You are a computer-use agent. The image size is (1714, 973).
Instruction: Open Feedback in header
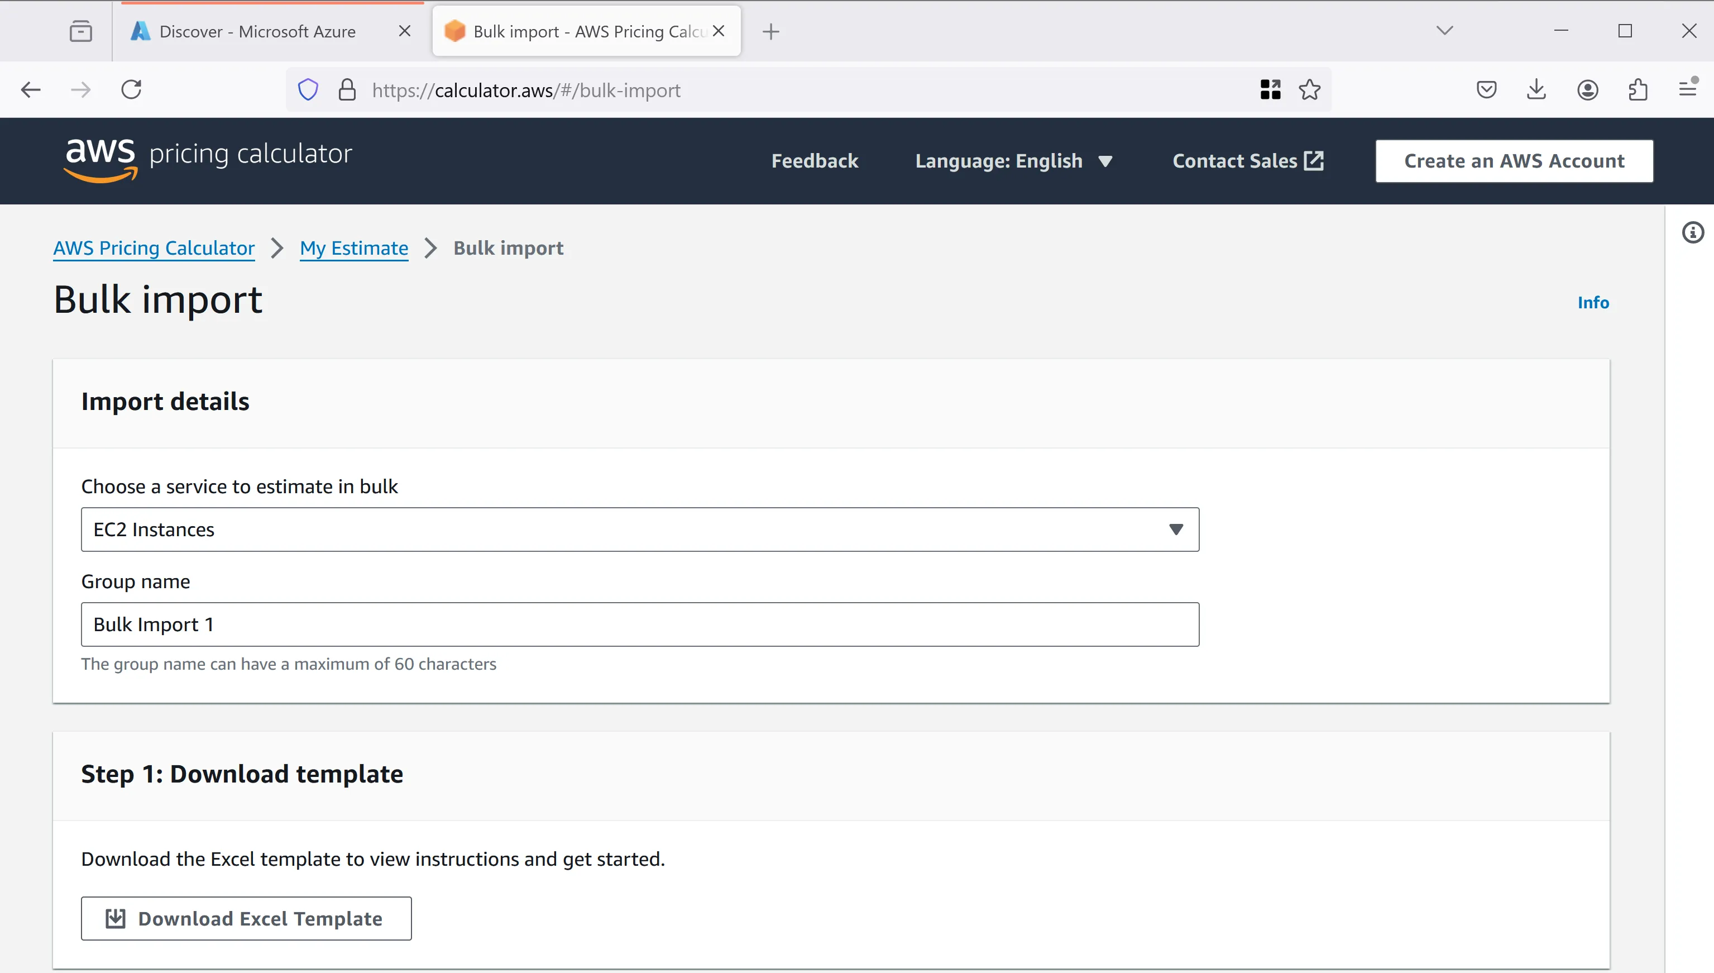814,161
